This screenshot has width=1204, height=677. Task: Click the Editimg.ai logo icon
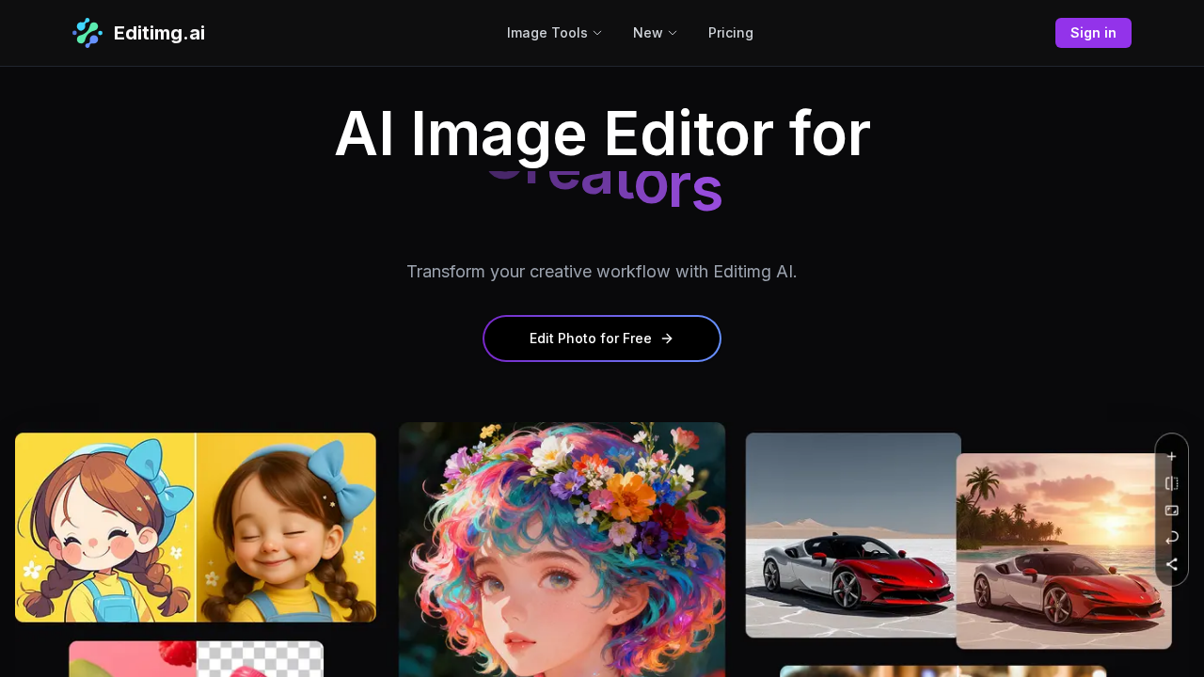[87, 33]
